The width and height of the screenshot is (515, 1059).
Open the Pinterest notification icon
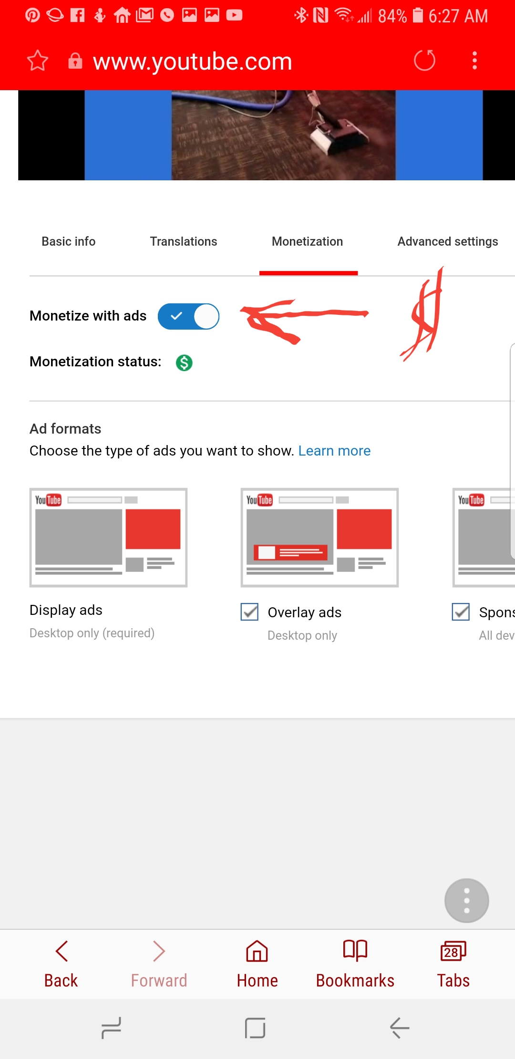(x=32, y=16)
